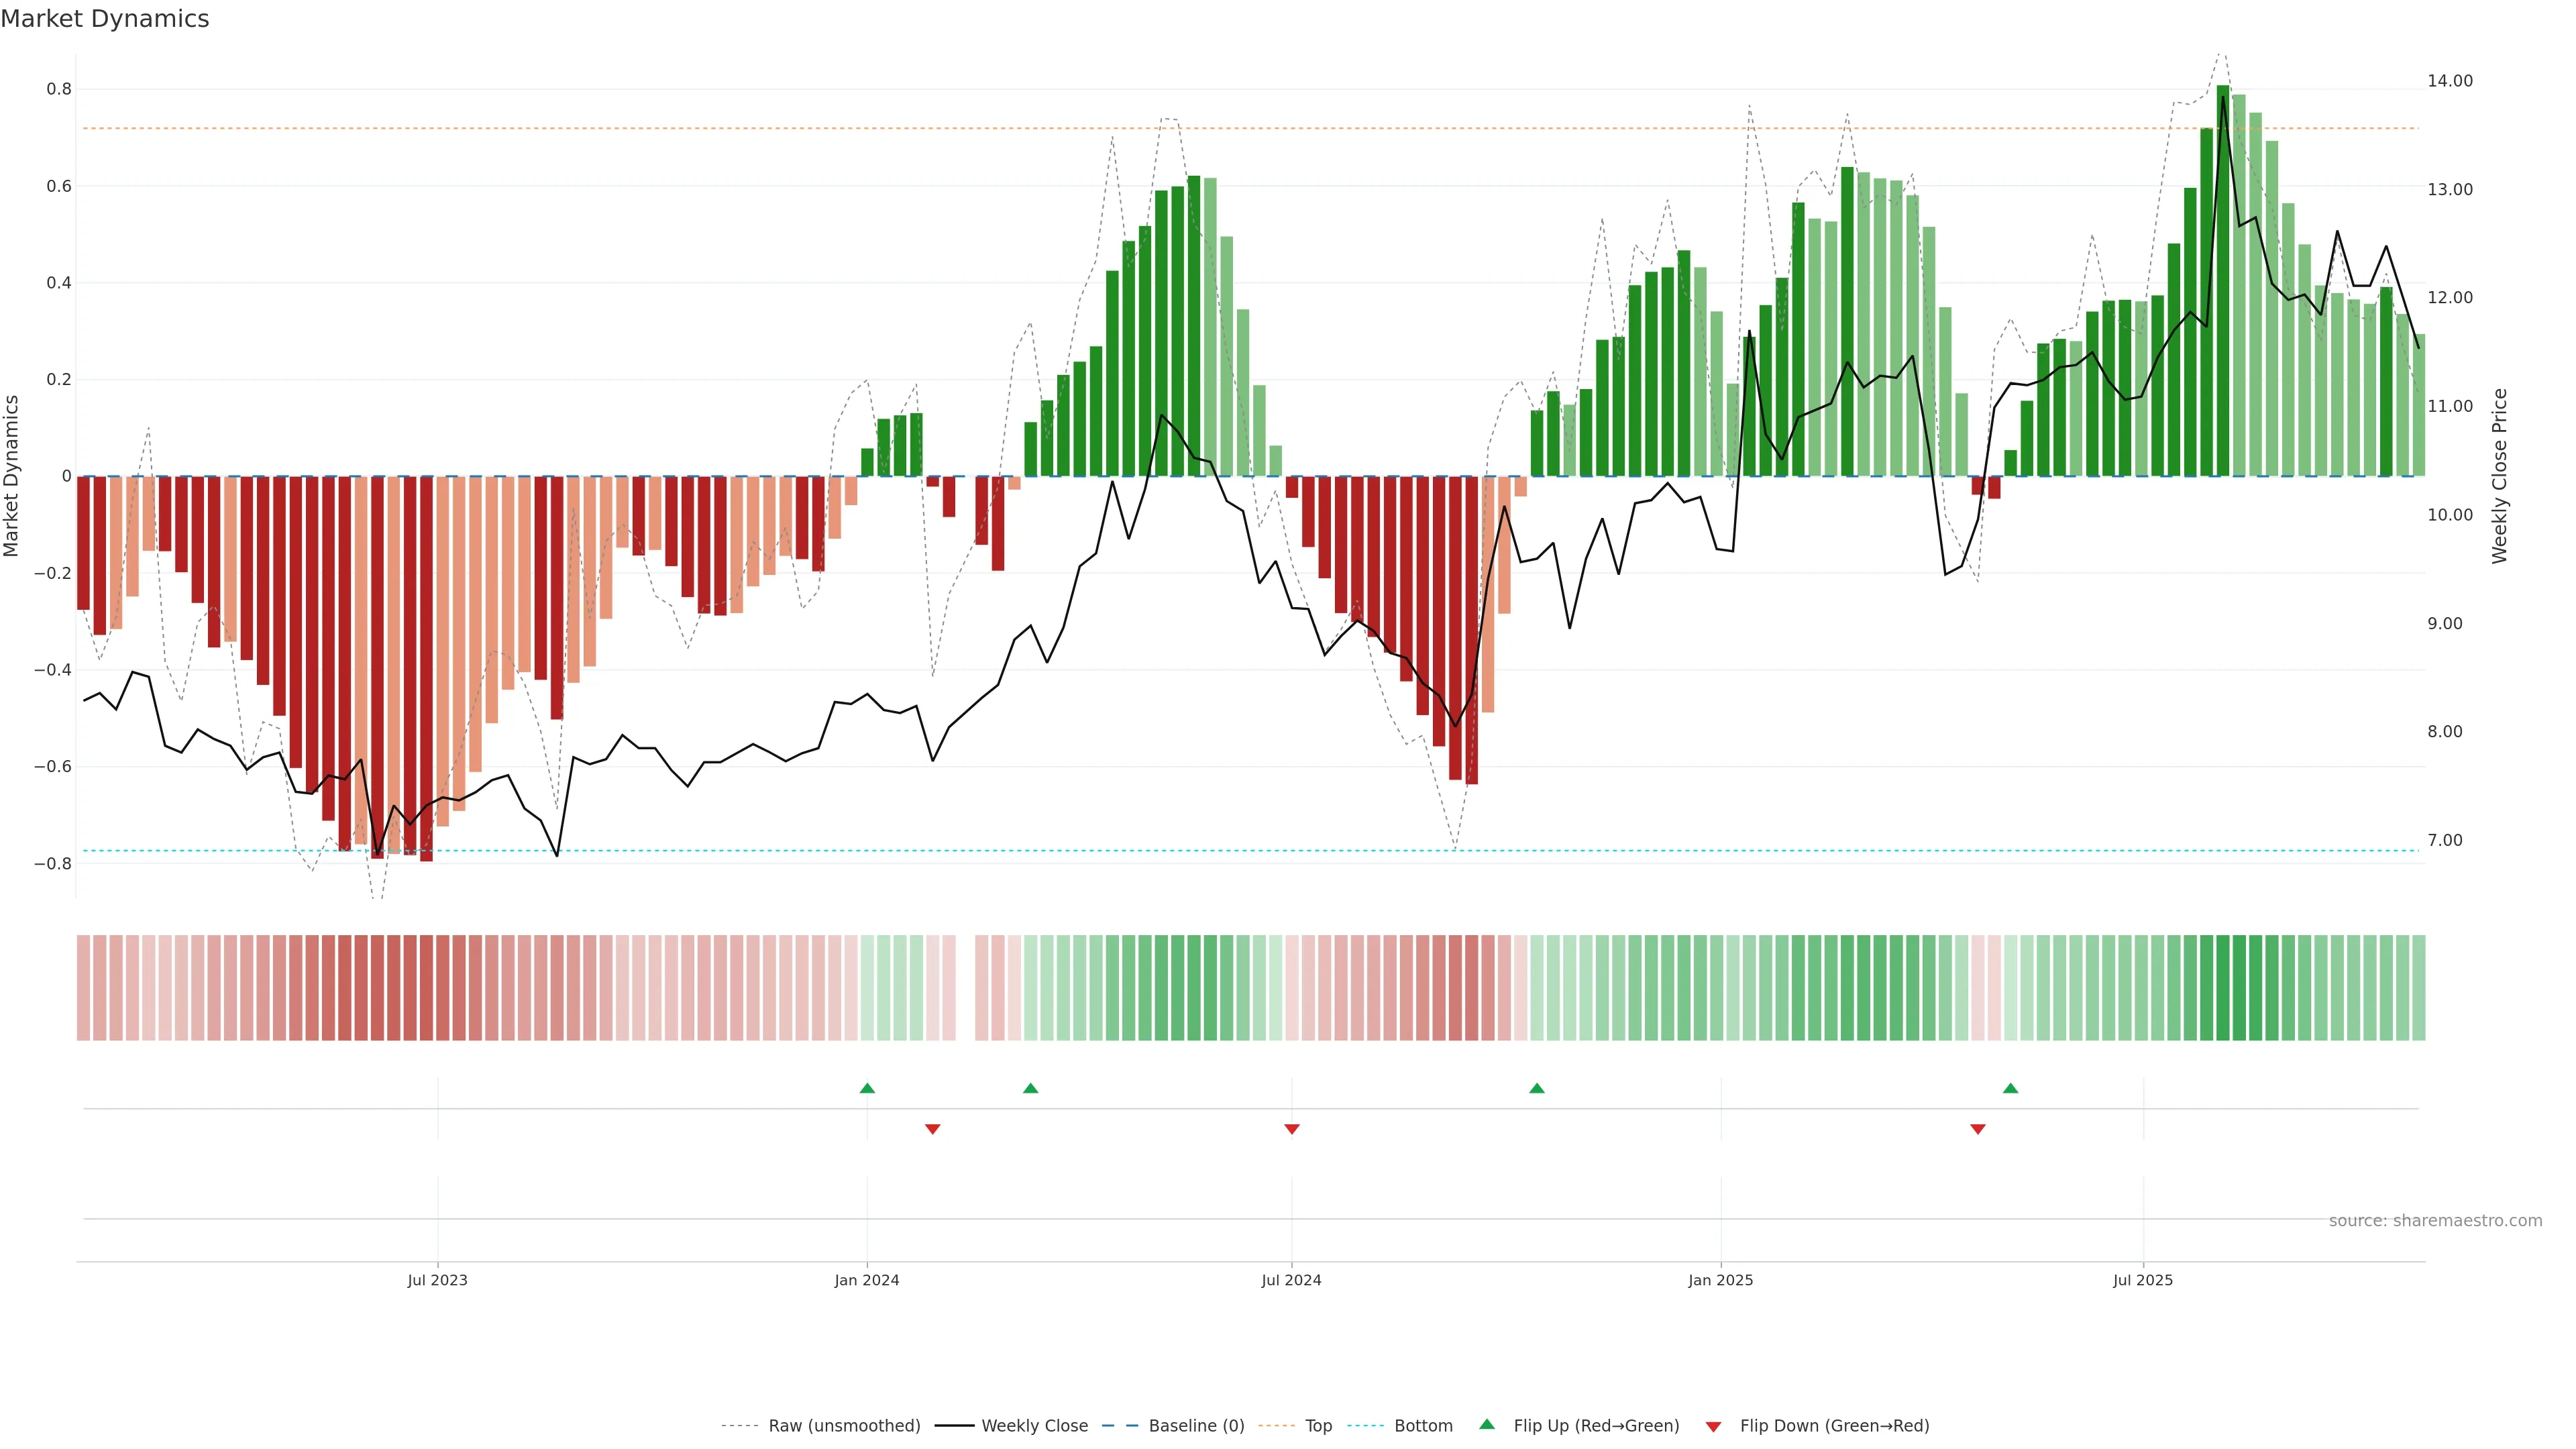The height and width of the screenshot is (1449, 2576).
Task: Click the Flip Up legend triangle icon
Action: [x=1486, y=1424]
